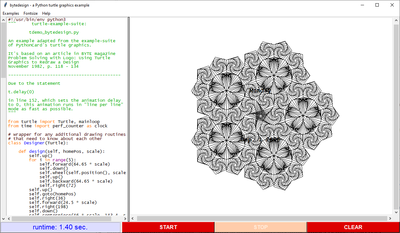The height and width of the screenshot is (233, 400).
Task: Open the Fontsize menu
Action: [x=30, y=13]
